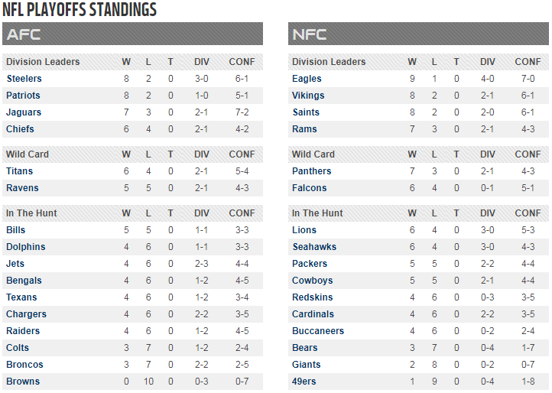Open the Falcons team link
Image resolution: width=552 pixels, height=393 pixels.
coord(309,188)
